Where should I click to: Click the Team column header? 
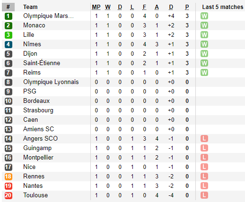coord(30,7)
